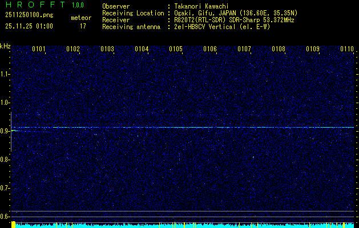Click the 25.11.25 01:00 timestamp
Viewport: 359px width, 228px height.
(28, 26)
